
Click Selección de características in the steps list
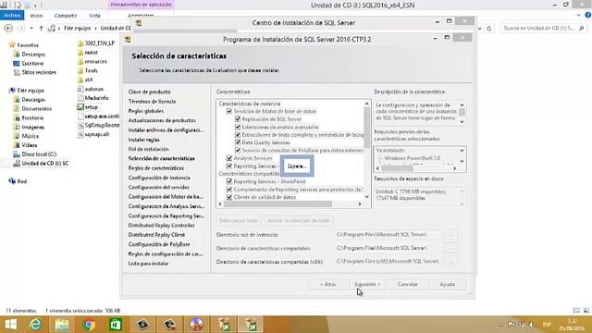pyautogui.click(x=161, y=158)
